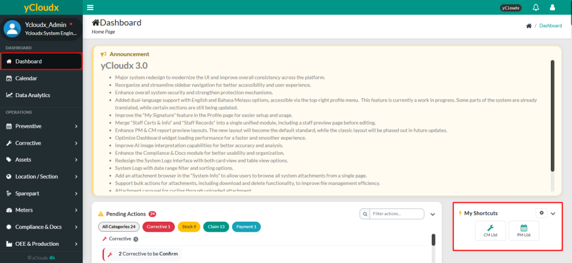Image resolution: width=572 pixels, height=263 pixels.
Task: Click the Announcement megaphone icon
Action: (103, 54)
